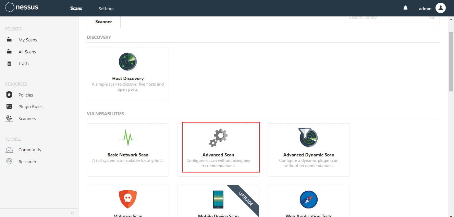Click the Community people icon
The image size is (454, 217).
(10, 150)
